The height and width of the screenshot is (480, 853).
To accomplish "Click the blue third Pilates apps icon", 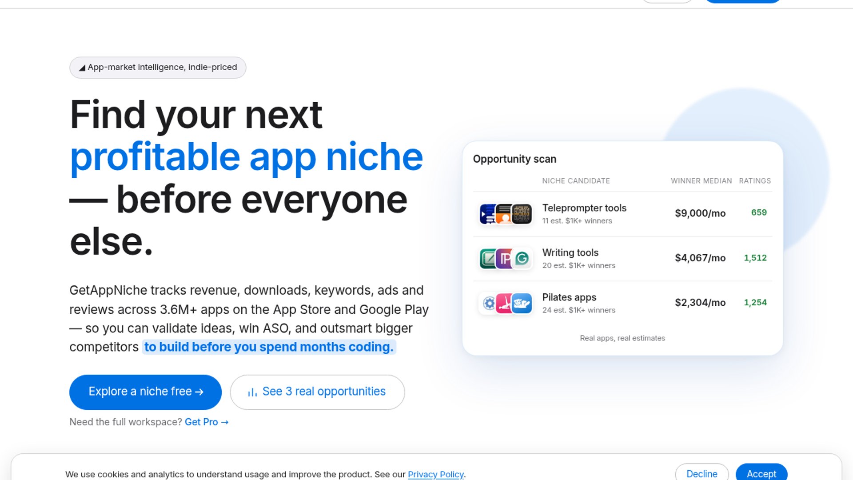I will (522, 303).
